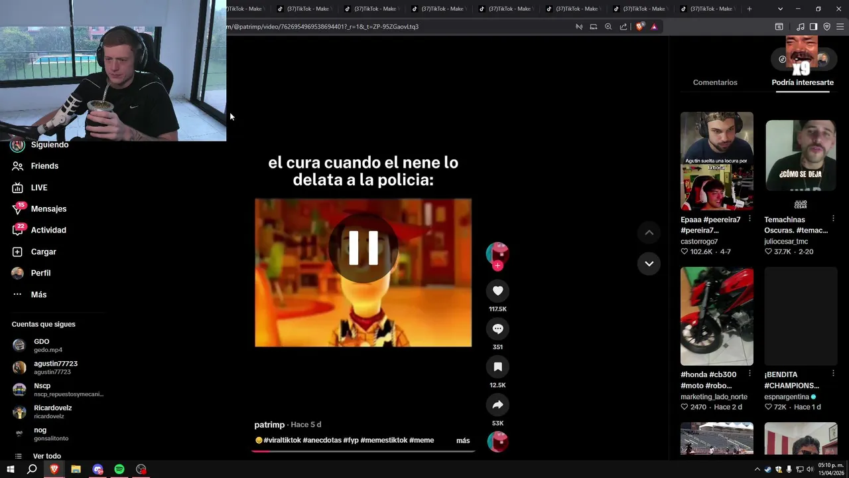The height and width of the screenshot is (478, 849).
Task: Open the zoom magnifier in address bar
Action: click(x=608, y=27)
